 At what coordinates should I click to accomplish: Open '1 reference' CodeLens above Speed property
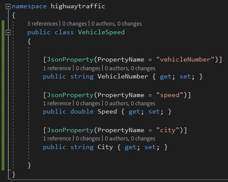tap(57, 104)
